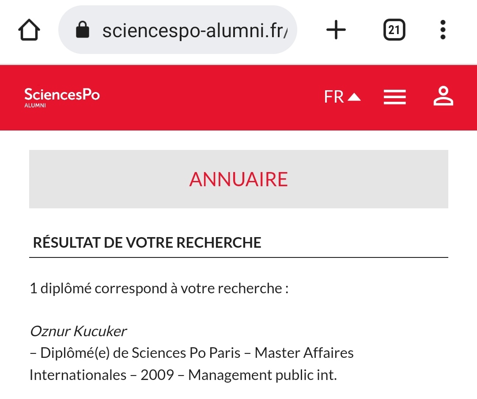Click the RÉSULTAT DE VOTRE RECHERCHE heading

coord(147,243)
